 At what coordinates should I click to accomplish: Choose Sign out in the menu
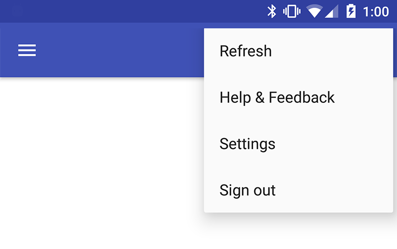click(247, 190)
